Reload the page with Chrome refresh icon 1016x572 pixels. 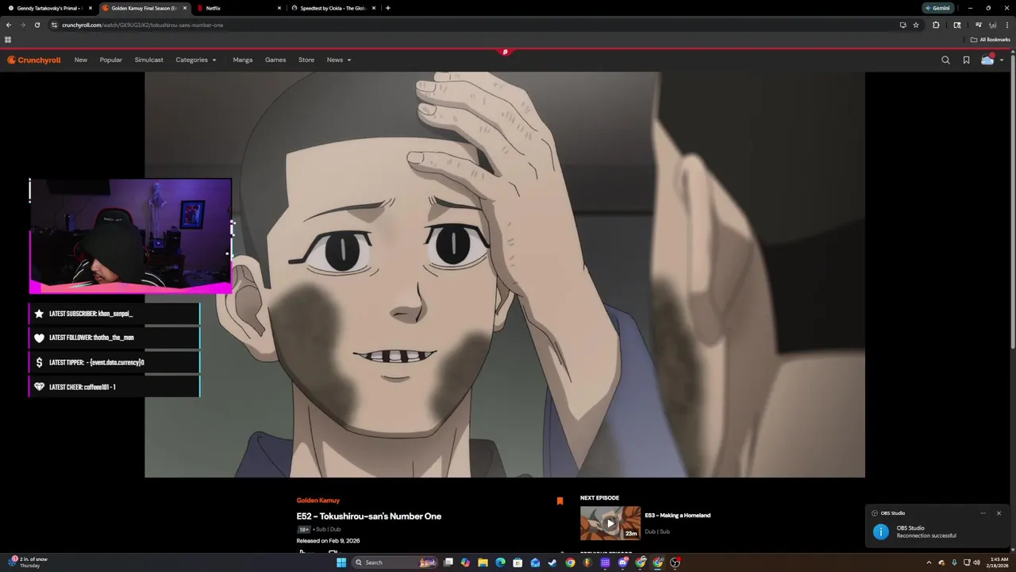pyautogui.click(x=37, y=25)
